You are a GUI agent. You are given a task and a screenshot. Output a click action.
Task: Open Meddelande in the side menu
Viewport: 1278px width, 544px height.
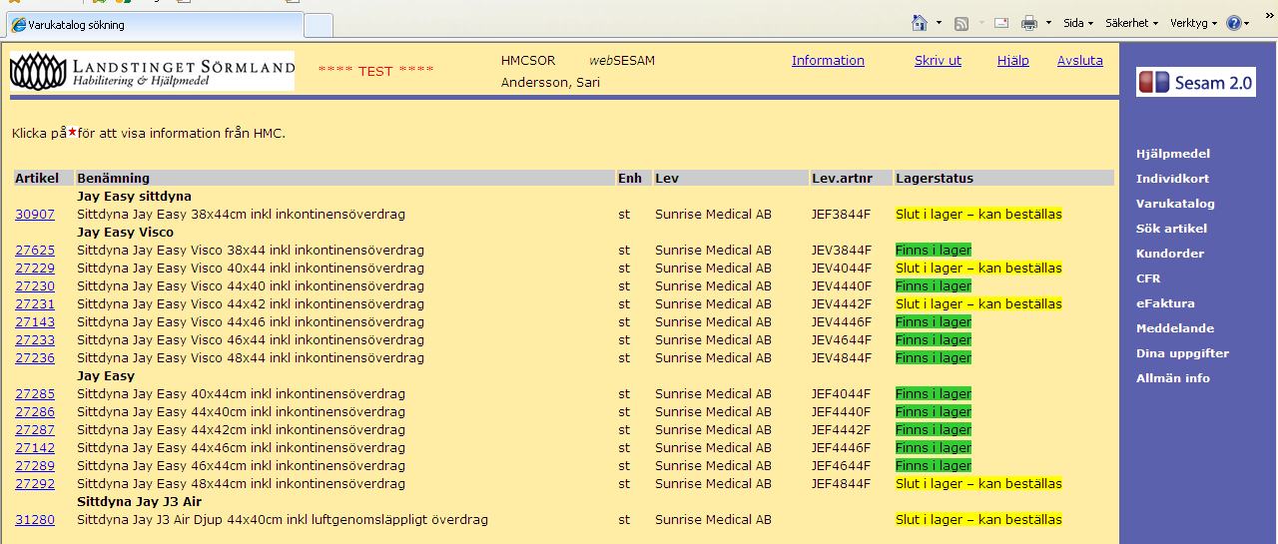(x=1175, y=328)
